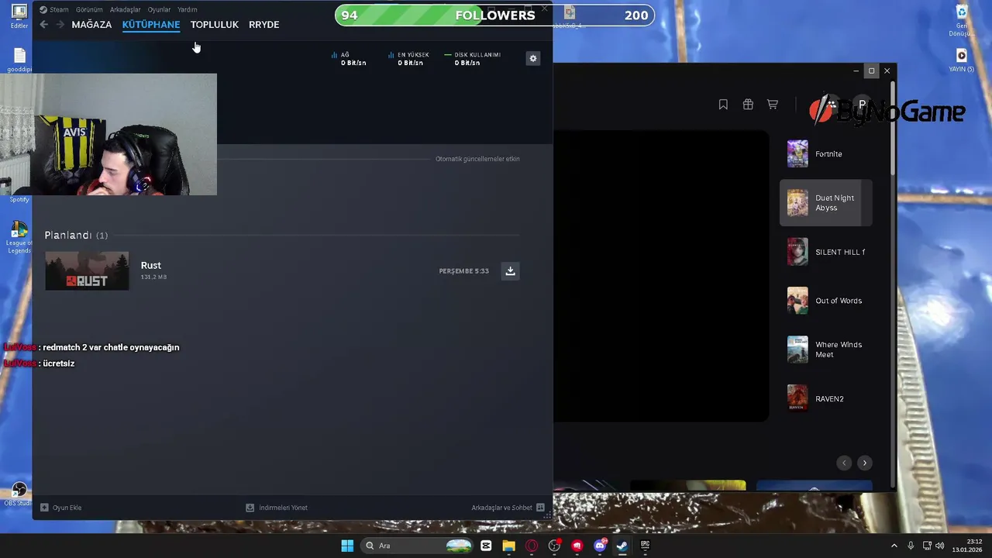
Task: Open the YAYIN (5) desktop file
Action: point(962,60)
